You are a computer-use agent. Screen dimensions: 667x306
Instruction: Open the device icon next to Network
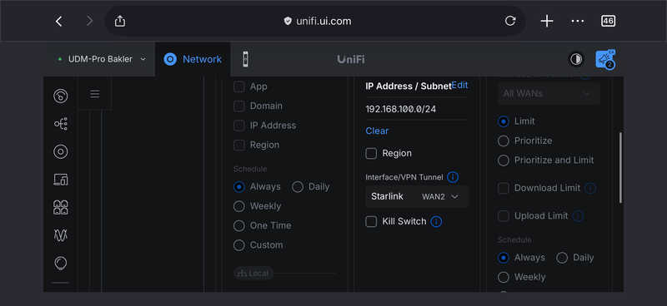pyautogui.click(x=245, y=59)
